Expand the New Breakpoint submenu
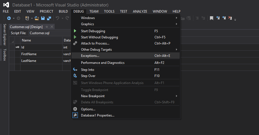Viewport: 259px width, 135px height. point(126,96)
